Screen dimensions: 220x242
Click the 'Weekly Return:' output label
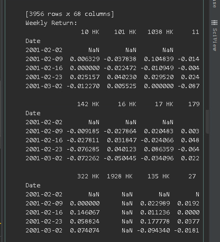(x=51, y=23)
